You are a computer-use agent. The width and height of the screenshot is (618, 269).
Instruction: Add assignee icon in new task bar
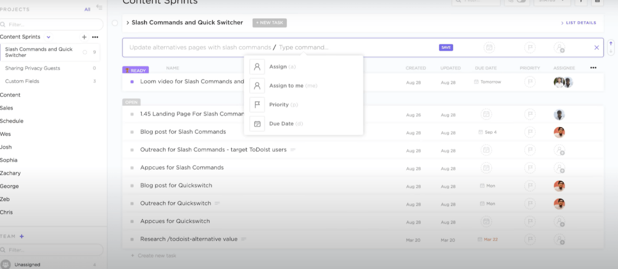[x=559, y=48]
